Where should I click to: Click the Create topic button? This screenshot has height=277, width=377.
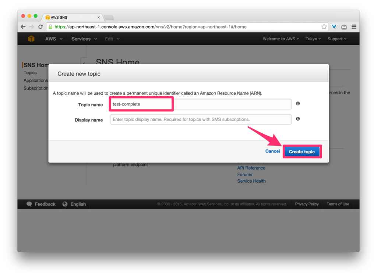point(302,152)
